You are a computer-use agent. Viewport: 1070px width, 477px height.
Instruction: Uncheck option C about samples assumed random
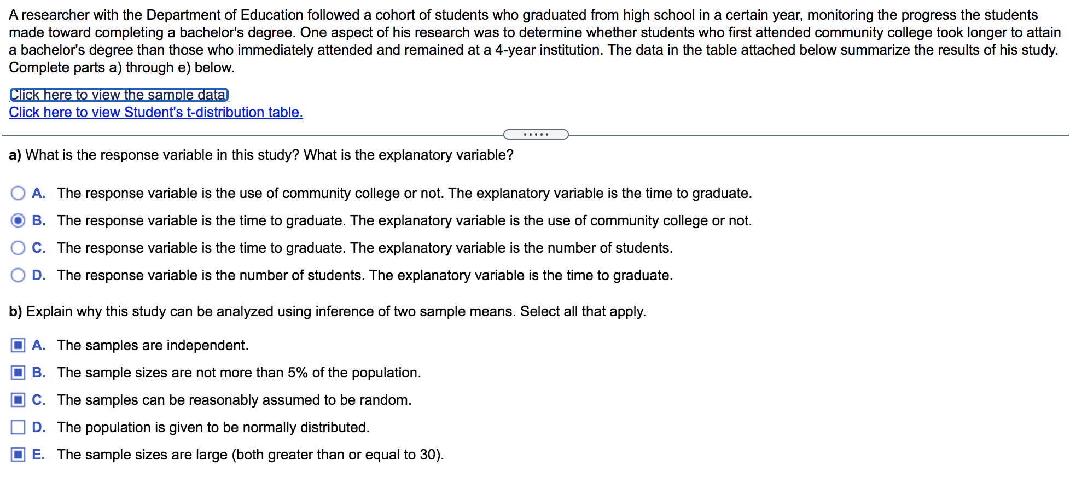pyautogui.click(x=18, y=399)
